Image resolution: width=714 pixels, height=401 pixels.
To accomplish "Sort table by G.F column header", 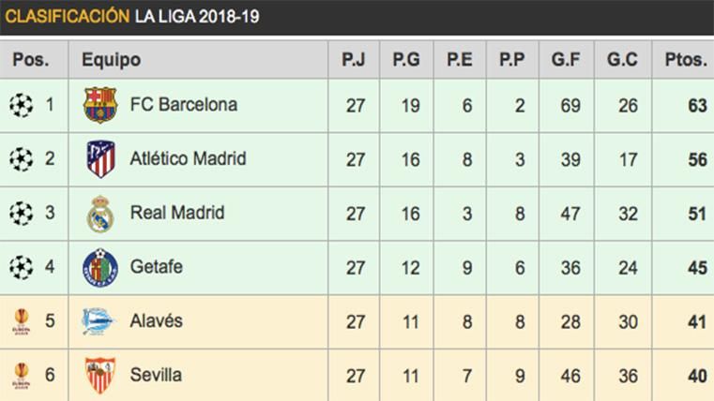I will pyautogui.click(x=566, y=60).
